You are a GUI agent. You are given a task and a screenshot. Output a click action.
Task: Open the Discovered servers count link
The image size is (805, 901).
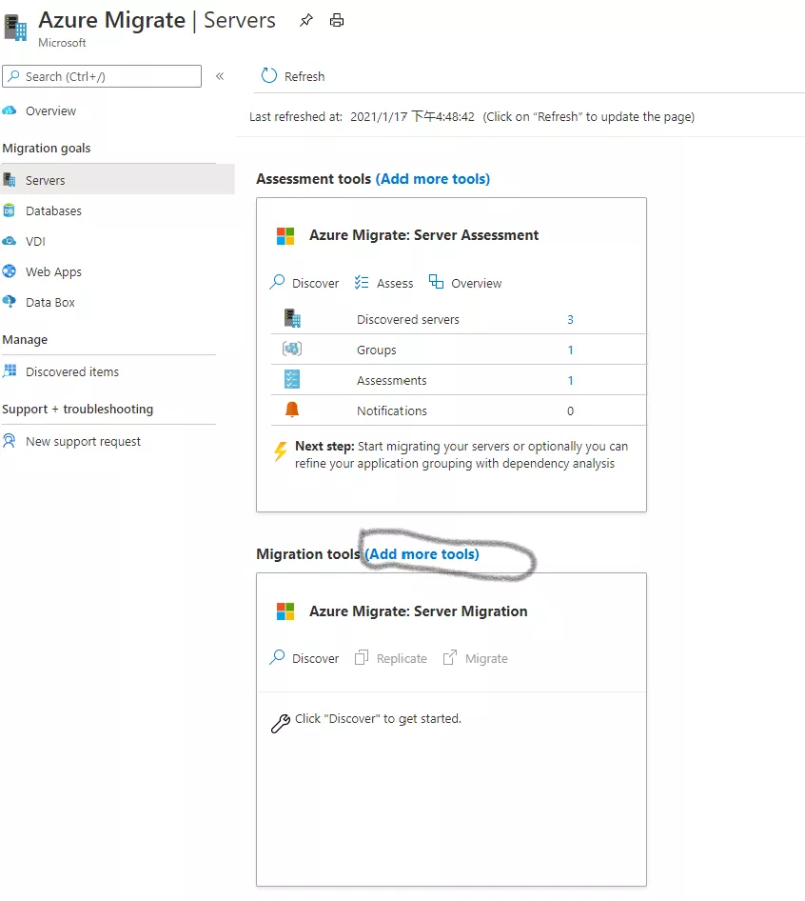570,319
